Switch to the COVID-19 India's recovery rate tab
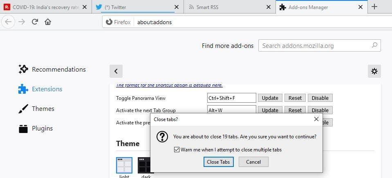The image size is (392, 178). tap(46, 7)
